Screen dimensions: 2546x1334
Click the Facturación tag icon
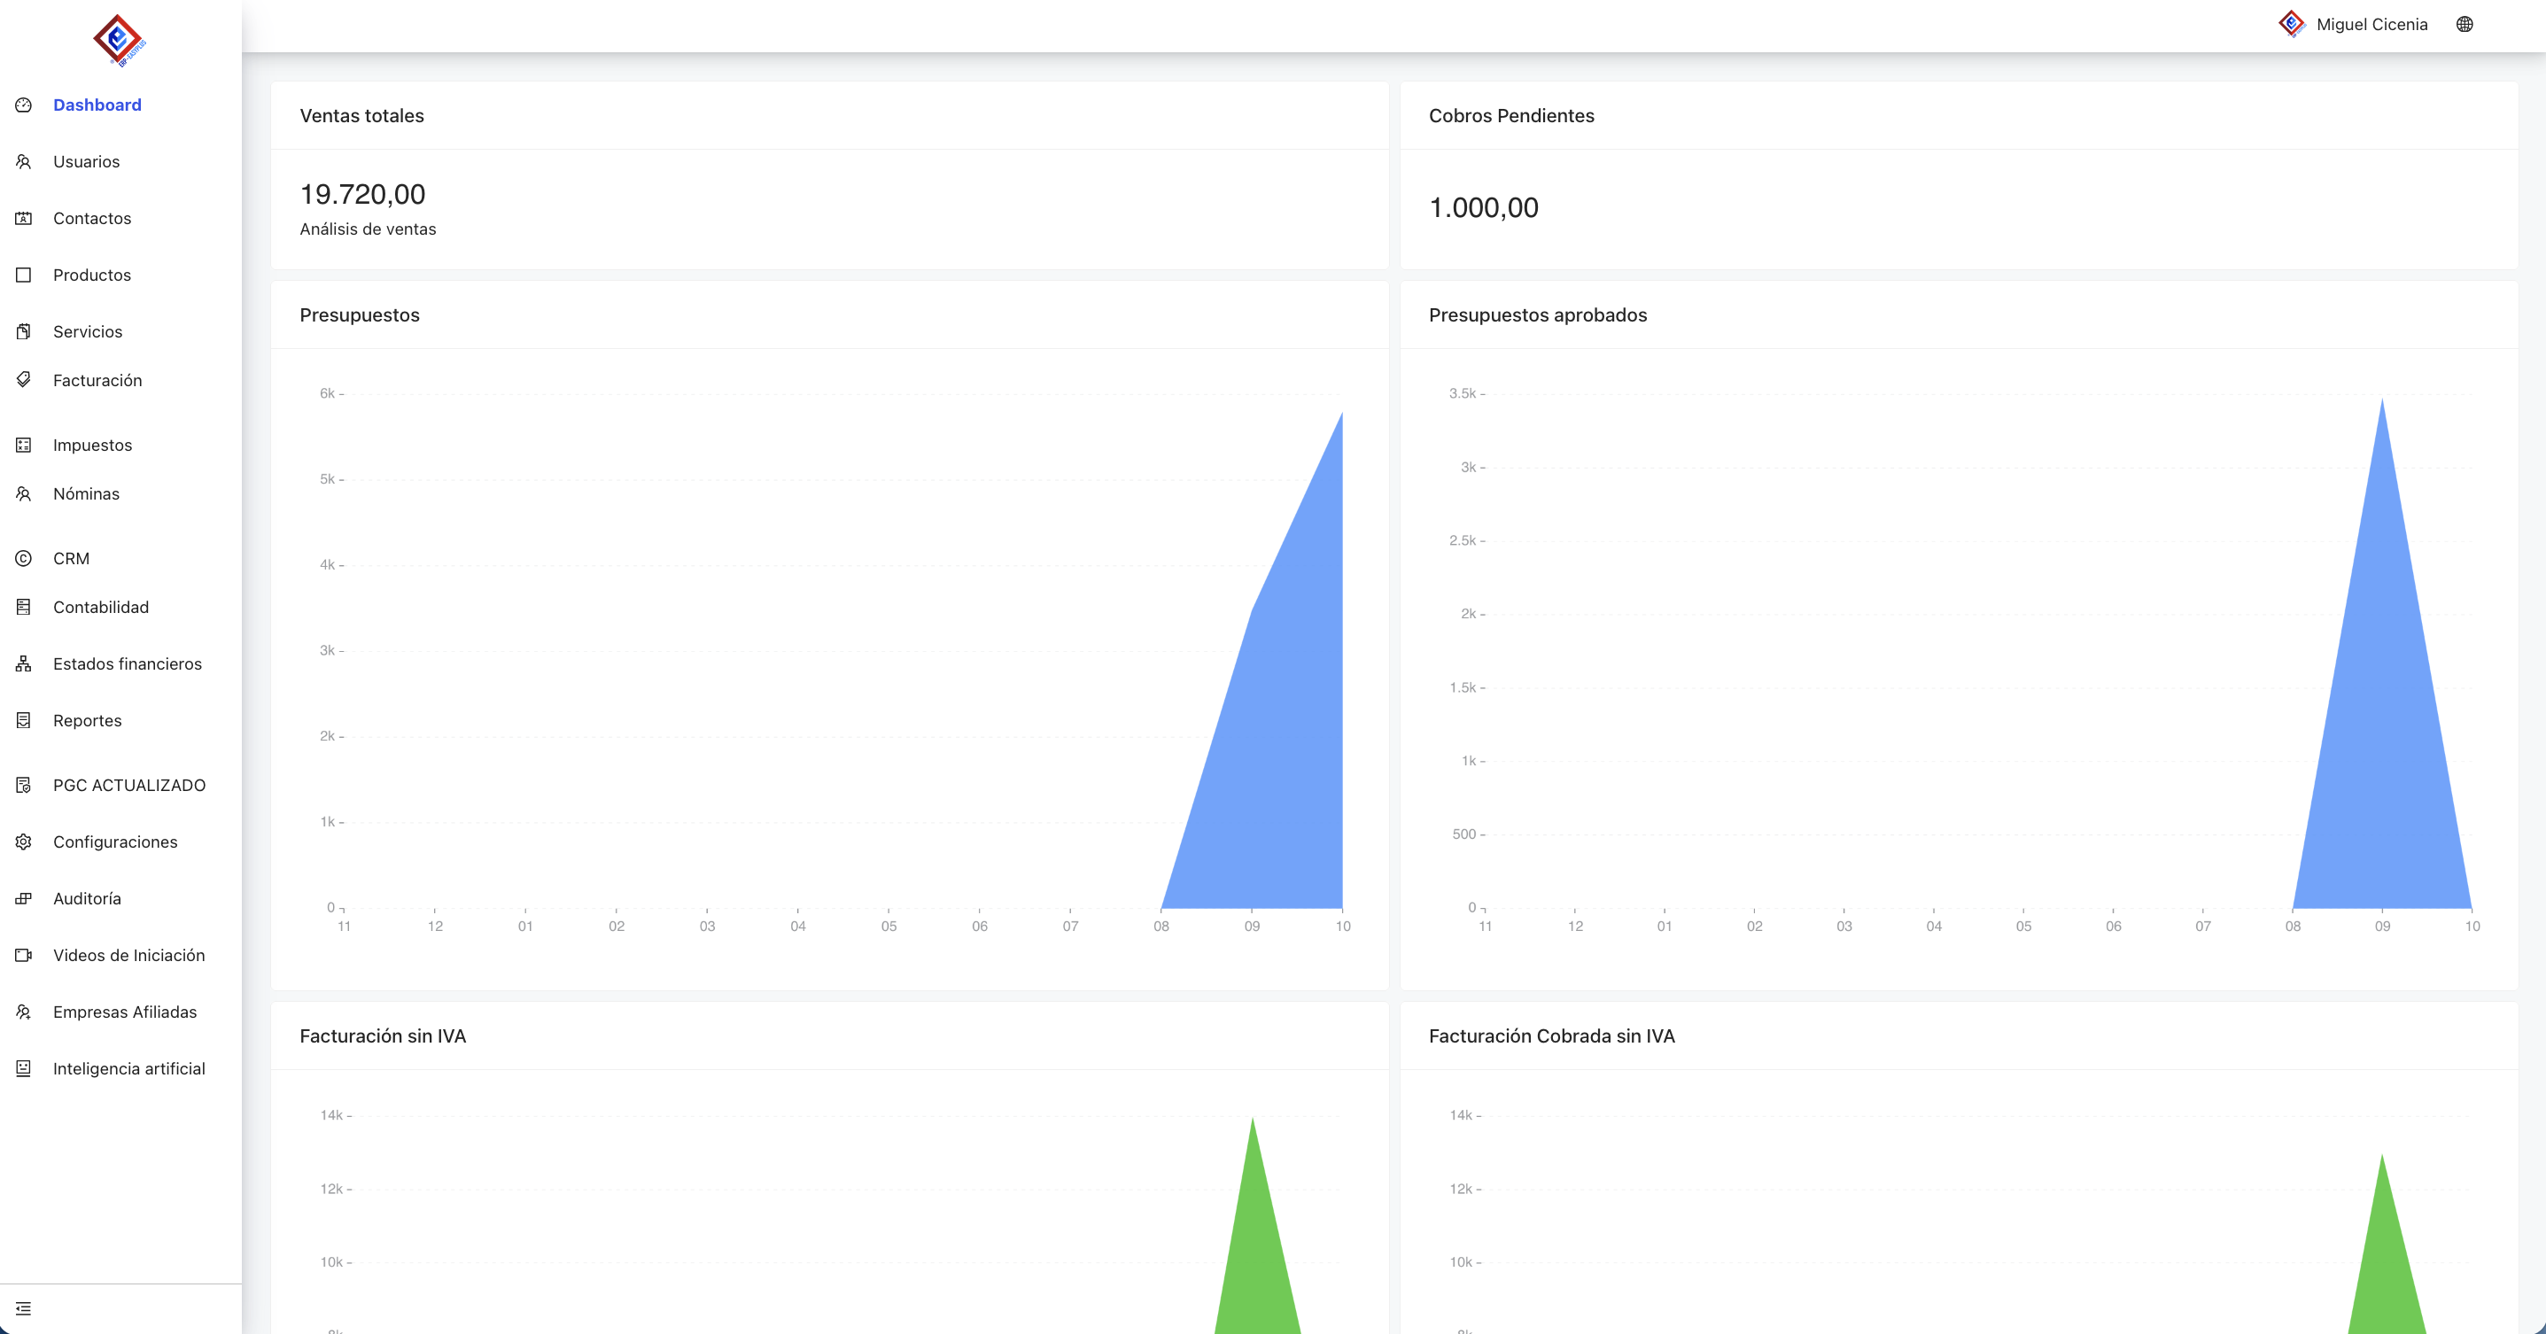[x=24, y=379]
